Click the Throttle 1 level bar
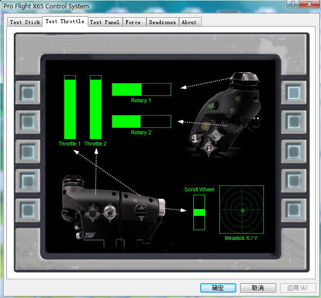 (70, 107)
